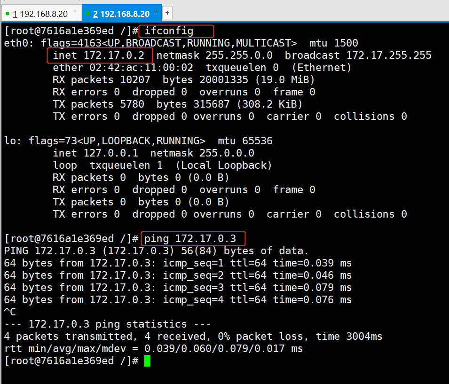
Task: Click the RX packets 10207 line
Action: pyautogui.click(x=183, y=80)
